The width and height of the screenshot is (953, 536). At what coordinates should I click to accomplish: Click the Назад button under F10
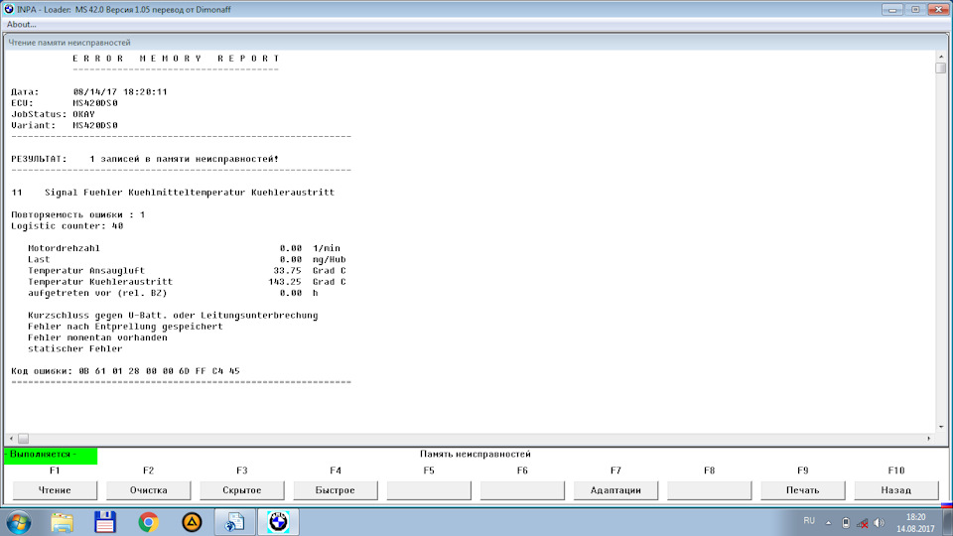coord(896,489)
